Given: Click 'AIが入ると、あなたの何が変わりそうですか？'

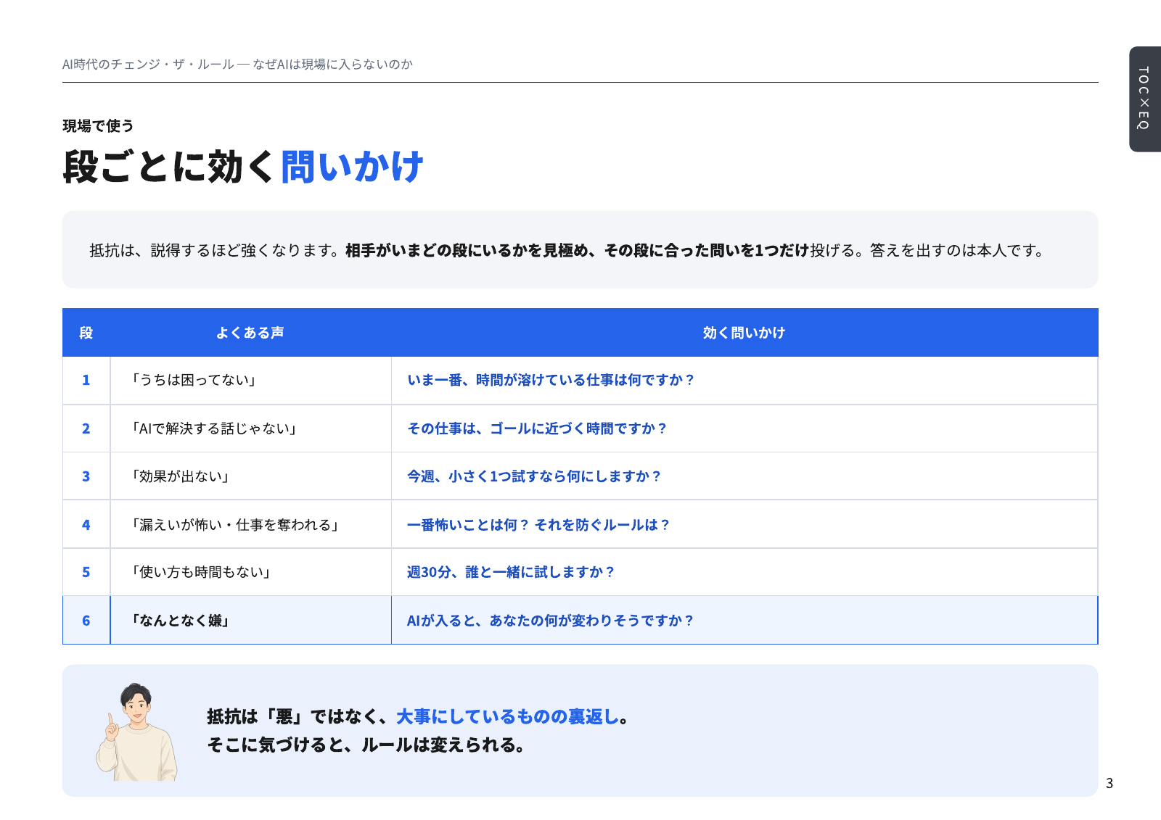Looking at the screenshot, I should coord(550,621).
